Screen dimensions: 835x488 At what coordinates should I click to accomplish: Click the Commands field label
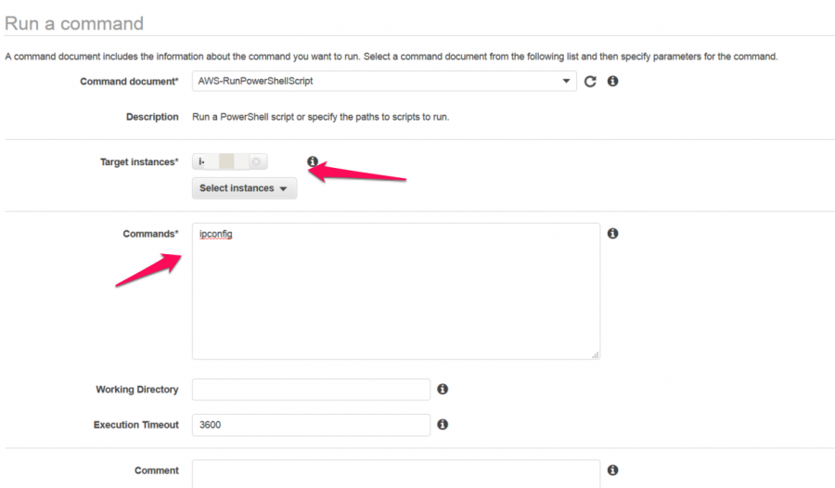click(x=150, y=234)
